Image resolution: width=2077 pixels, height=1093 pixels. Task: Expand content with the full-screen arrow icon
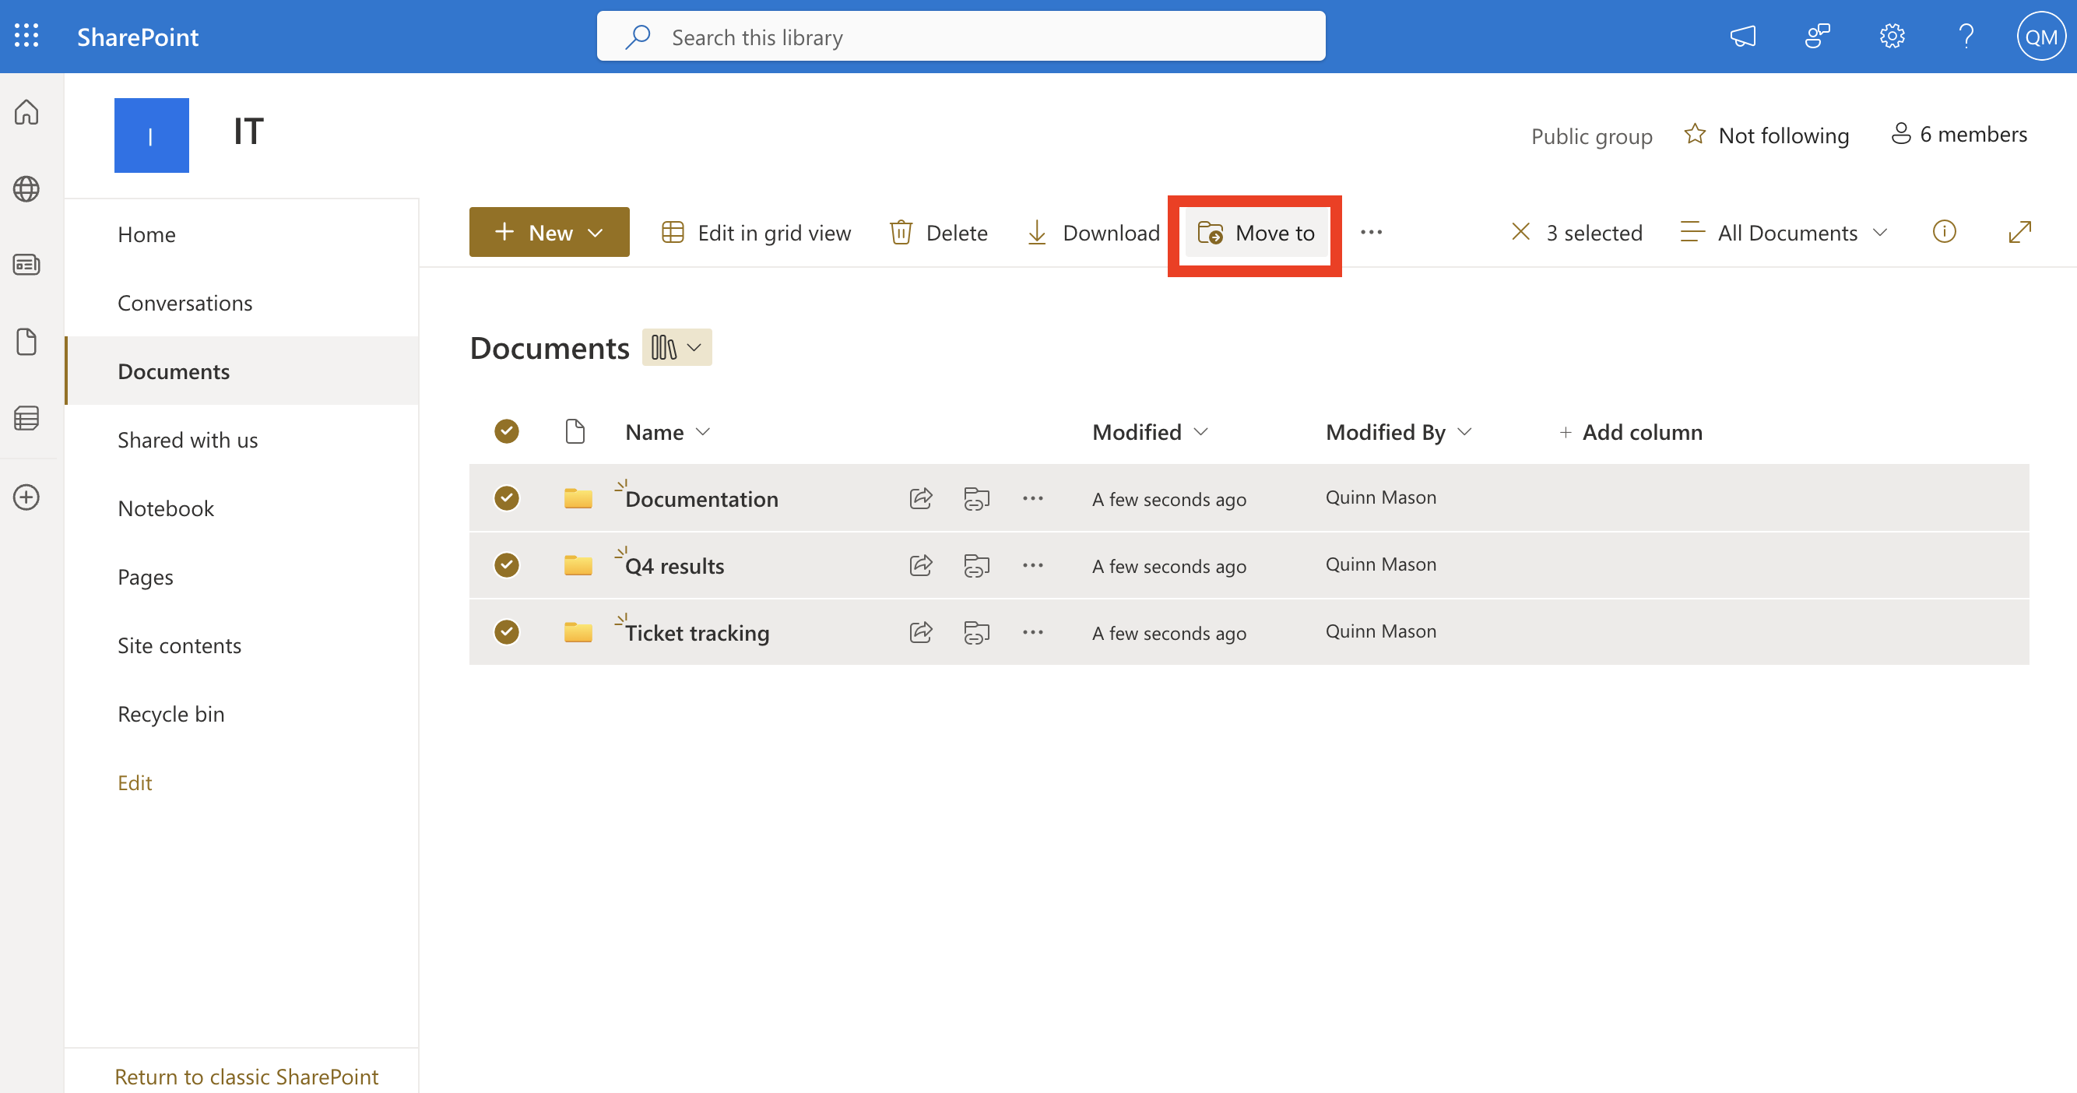(x=2019, y=232)
